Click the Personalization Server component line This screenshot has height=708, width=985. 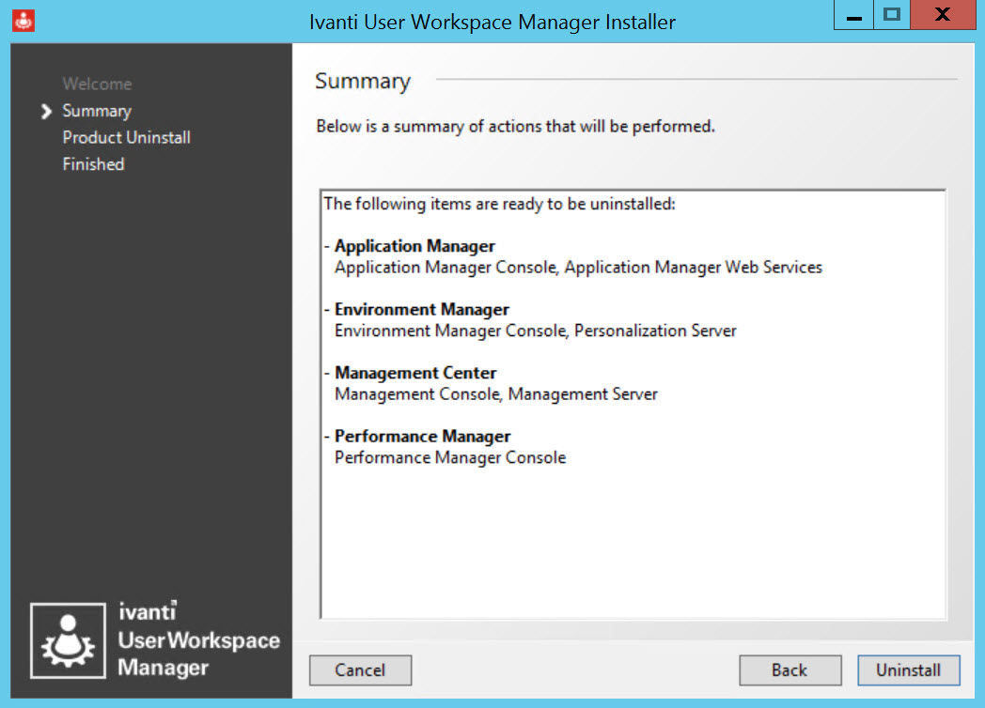pos(655,331)
